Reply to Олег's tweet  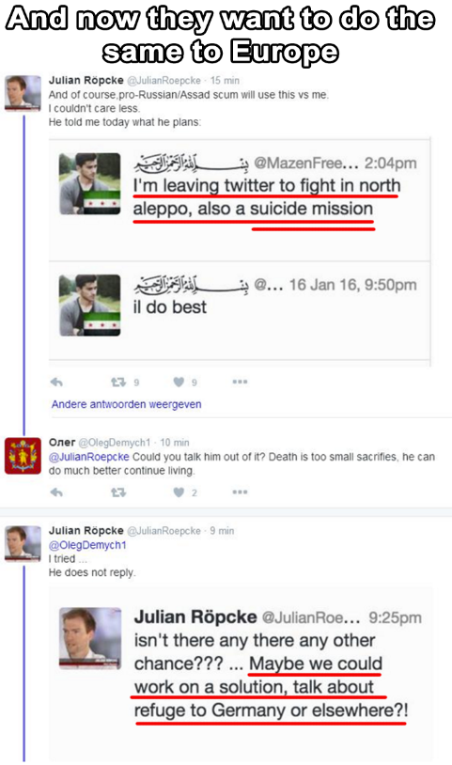(56, 492)
